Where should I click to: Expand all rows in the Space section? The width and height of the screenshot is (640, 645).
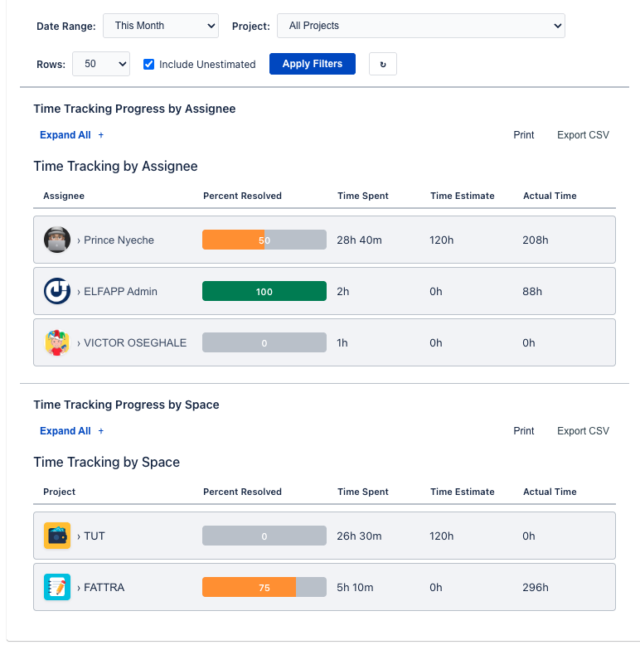point(65,430)
